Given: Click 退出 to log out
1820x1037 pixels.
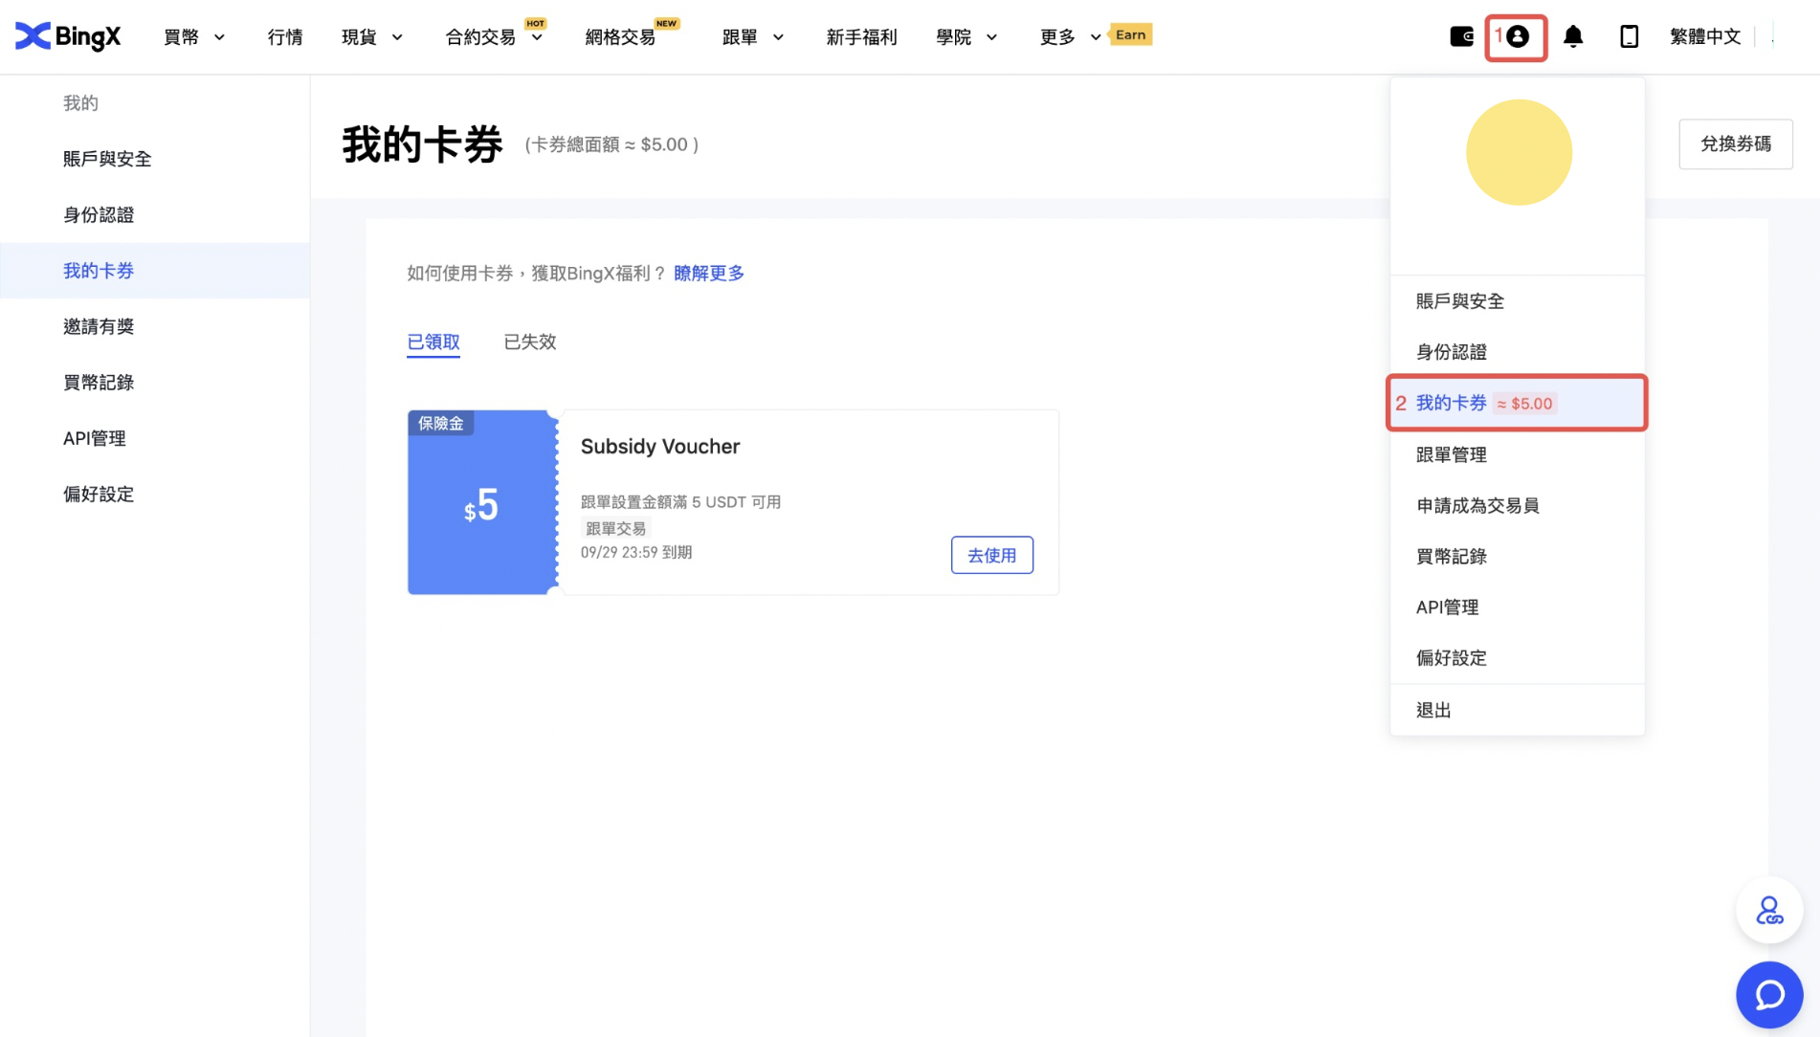Looking at the screenshot, I should 1432,710.
